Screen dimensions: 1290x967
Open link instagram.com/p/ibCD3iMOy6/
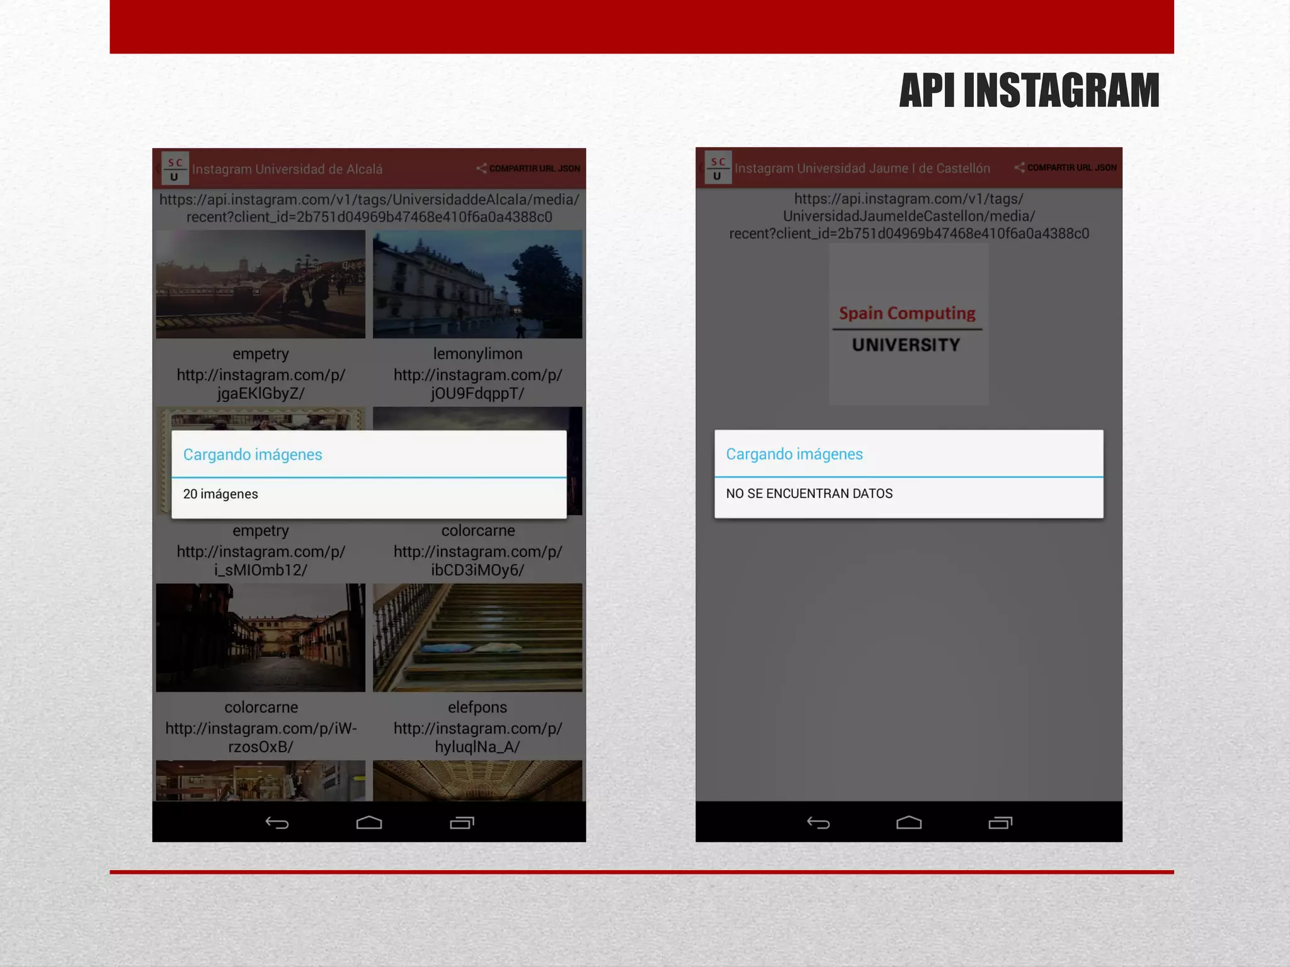coord(477,561)
